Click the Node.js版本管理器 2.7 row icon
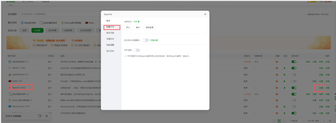 tap(10, 100)
